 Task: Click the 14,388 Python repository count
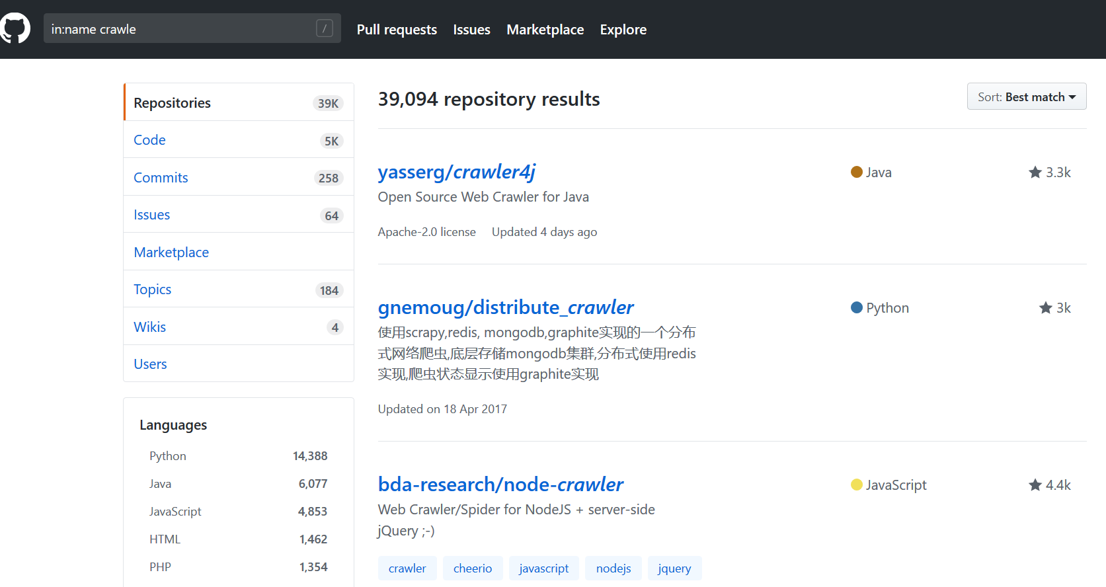310,456
